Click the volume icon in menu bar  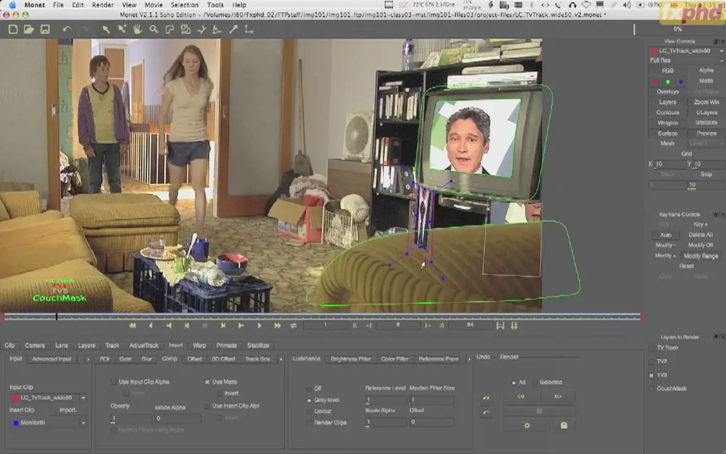click(627, 5)
